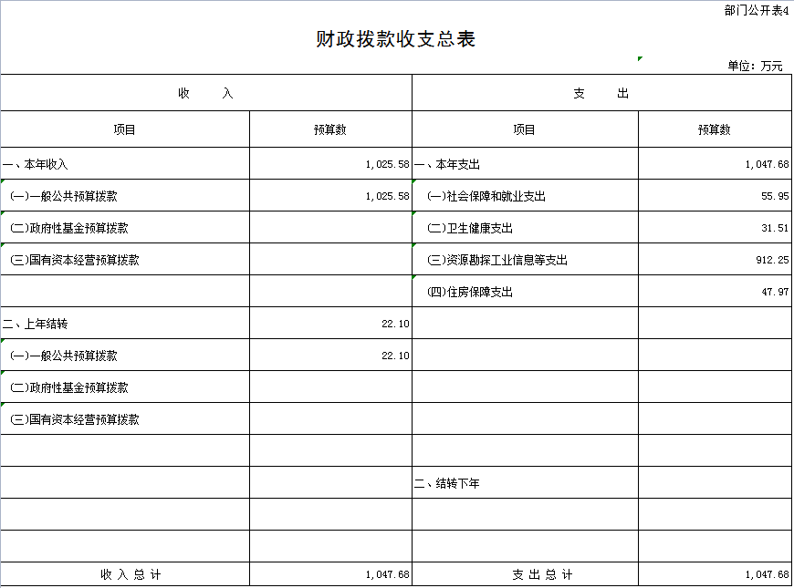Select the 55.95 budget value cell
794x588 pixels.
tap(715, 196)
